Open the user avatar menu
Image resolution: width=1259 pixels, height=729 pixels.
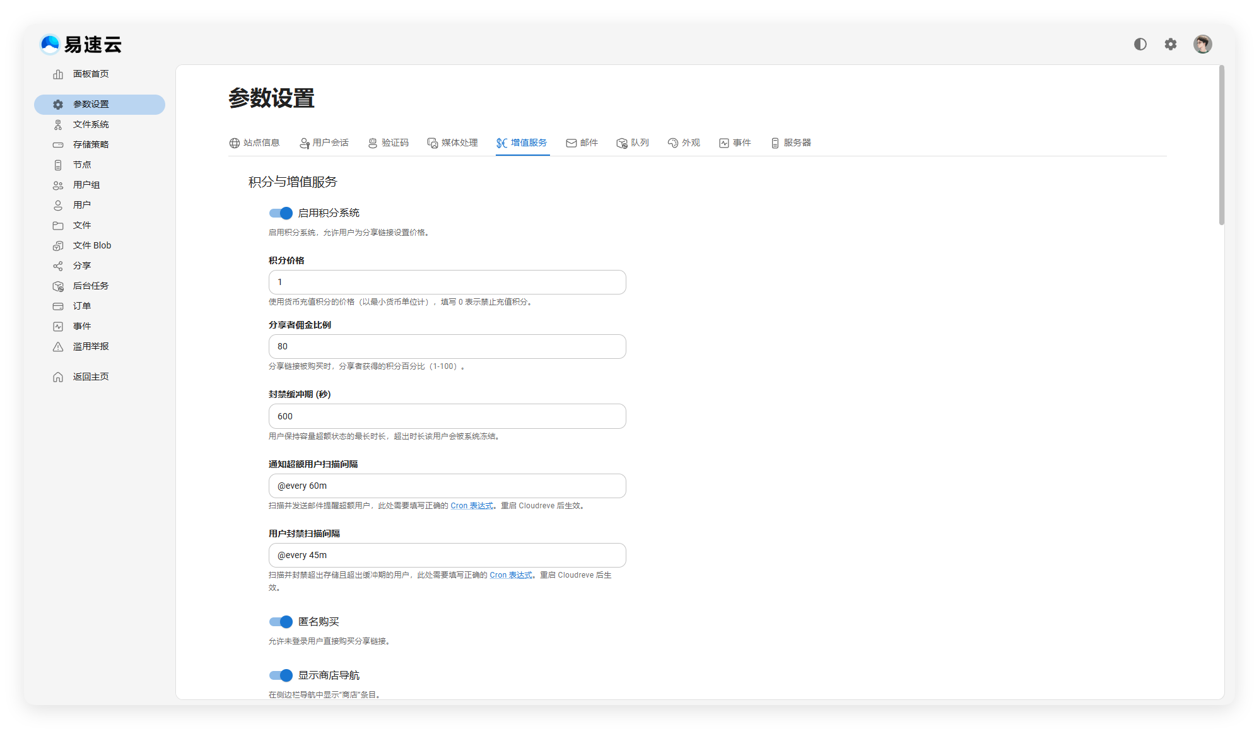1202,44
